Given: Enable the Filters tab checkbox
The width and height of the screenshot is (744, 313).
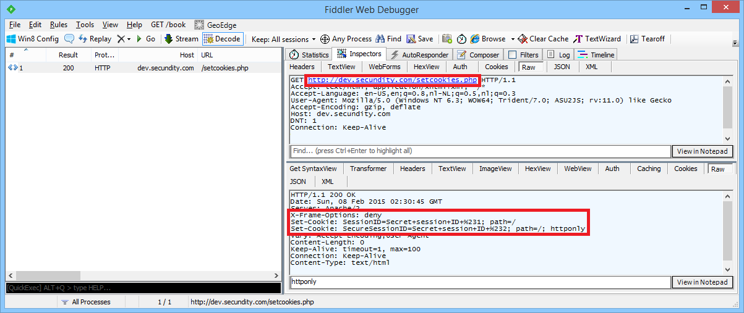Looking at the screenshot, I should pos(511,54).
